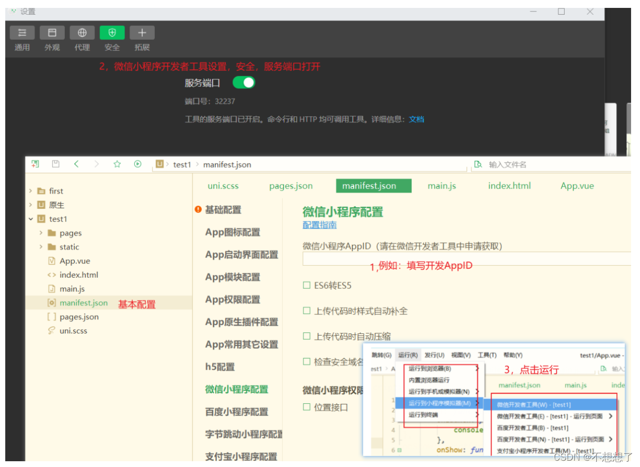Click test1 in the breadcrumb path
This screenshot has height=467, width=640.
coord(182,165)
